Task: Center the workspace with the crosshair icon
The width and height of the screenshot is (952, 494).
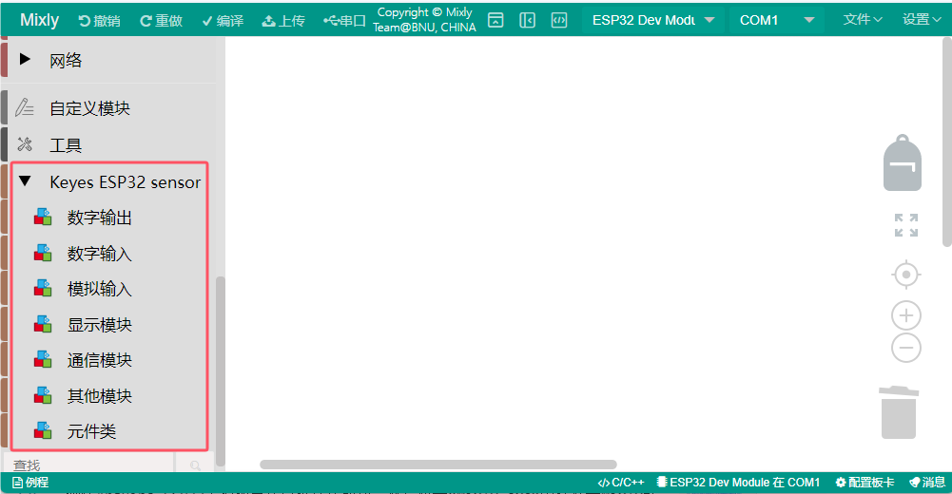Action: (x=906, y=275)
